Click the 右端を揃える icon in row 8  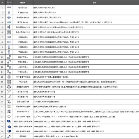point(9,42)
